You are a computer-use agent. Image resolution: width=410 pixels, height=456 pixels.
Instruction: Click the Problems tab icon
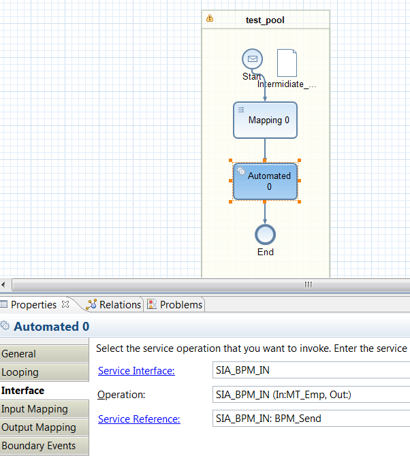[152, 304]
